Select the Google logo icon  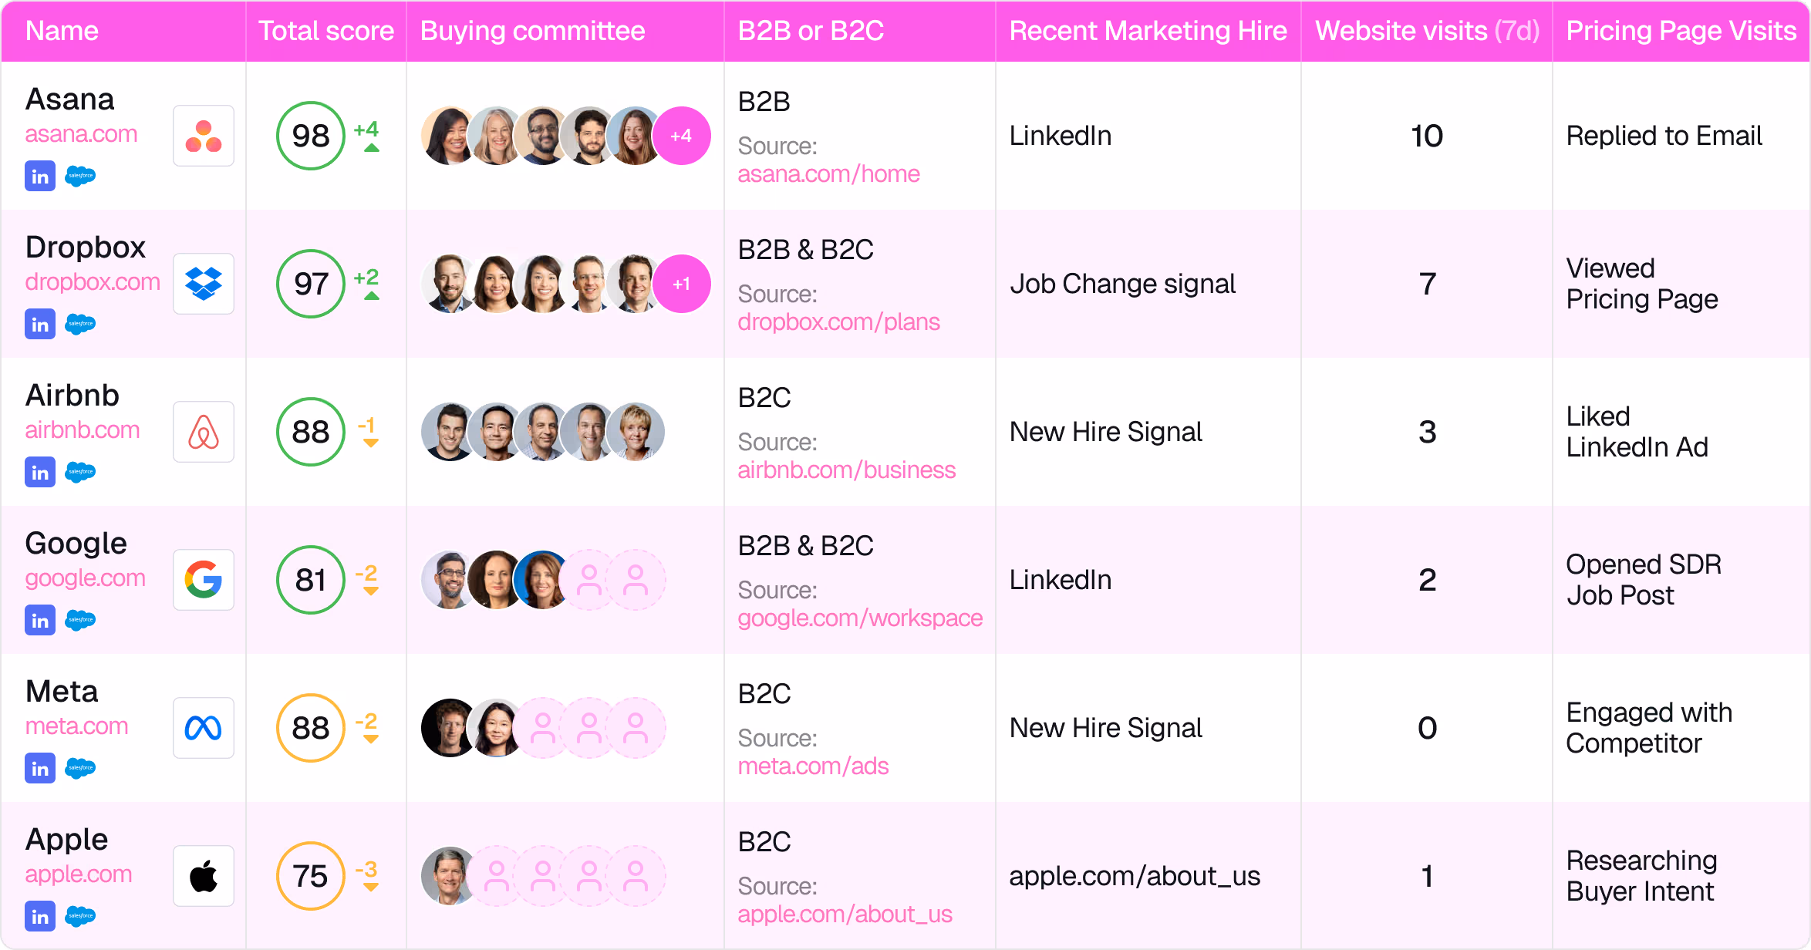point(204,580)
